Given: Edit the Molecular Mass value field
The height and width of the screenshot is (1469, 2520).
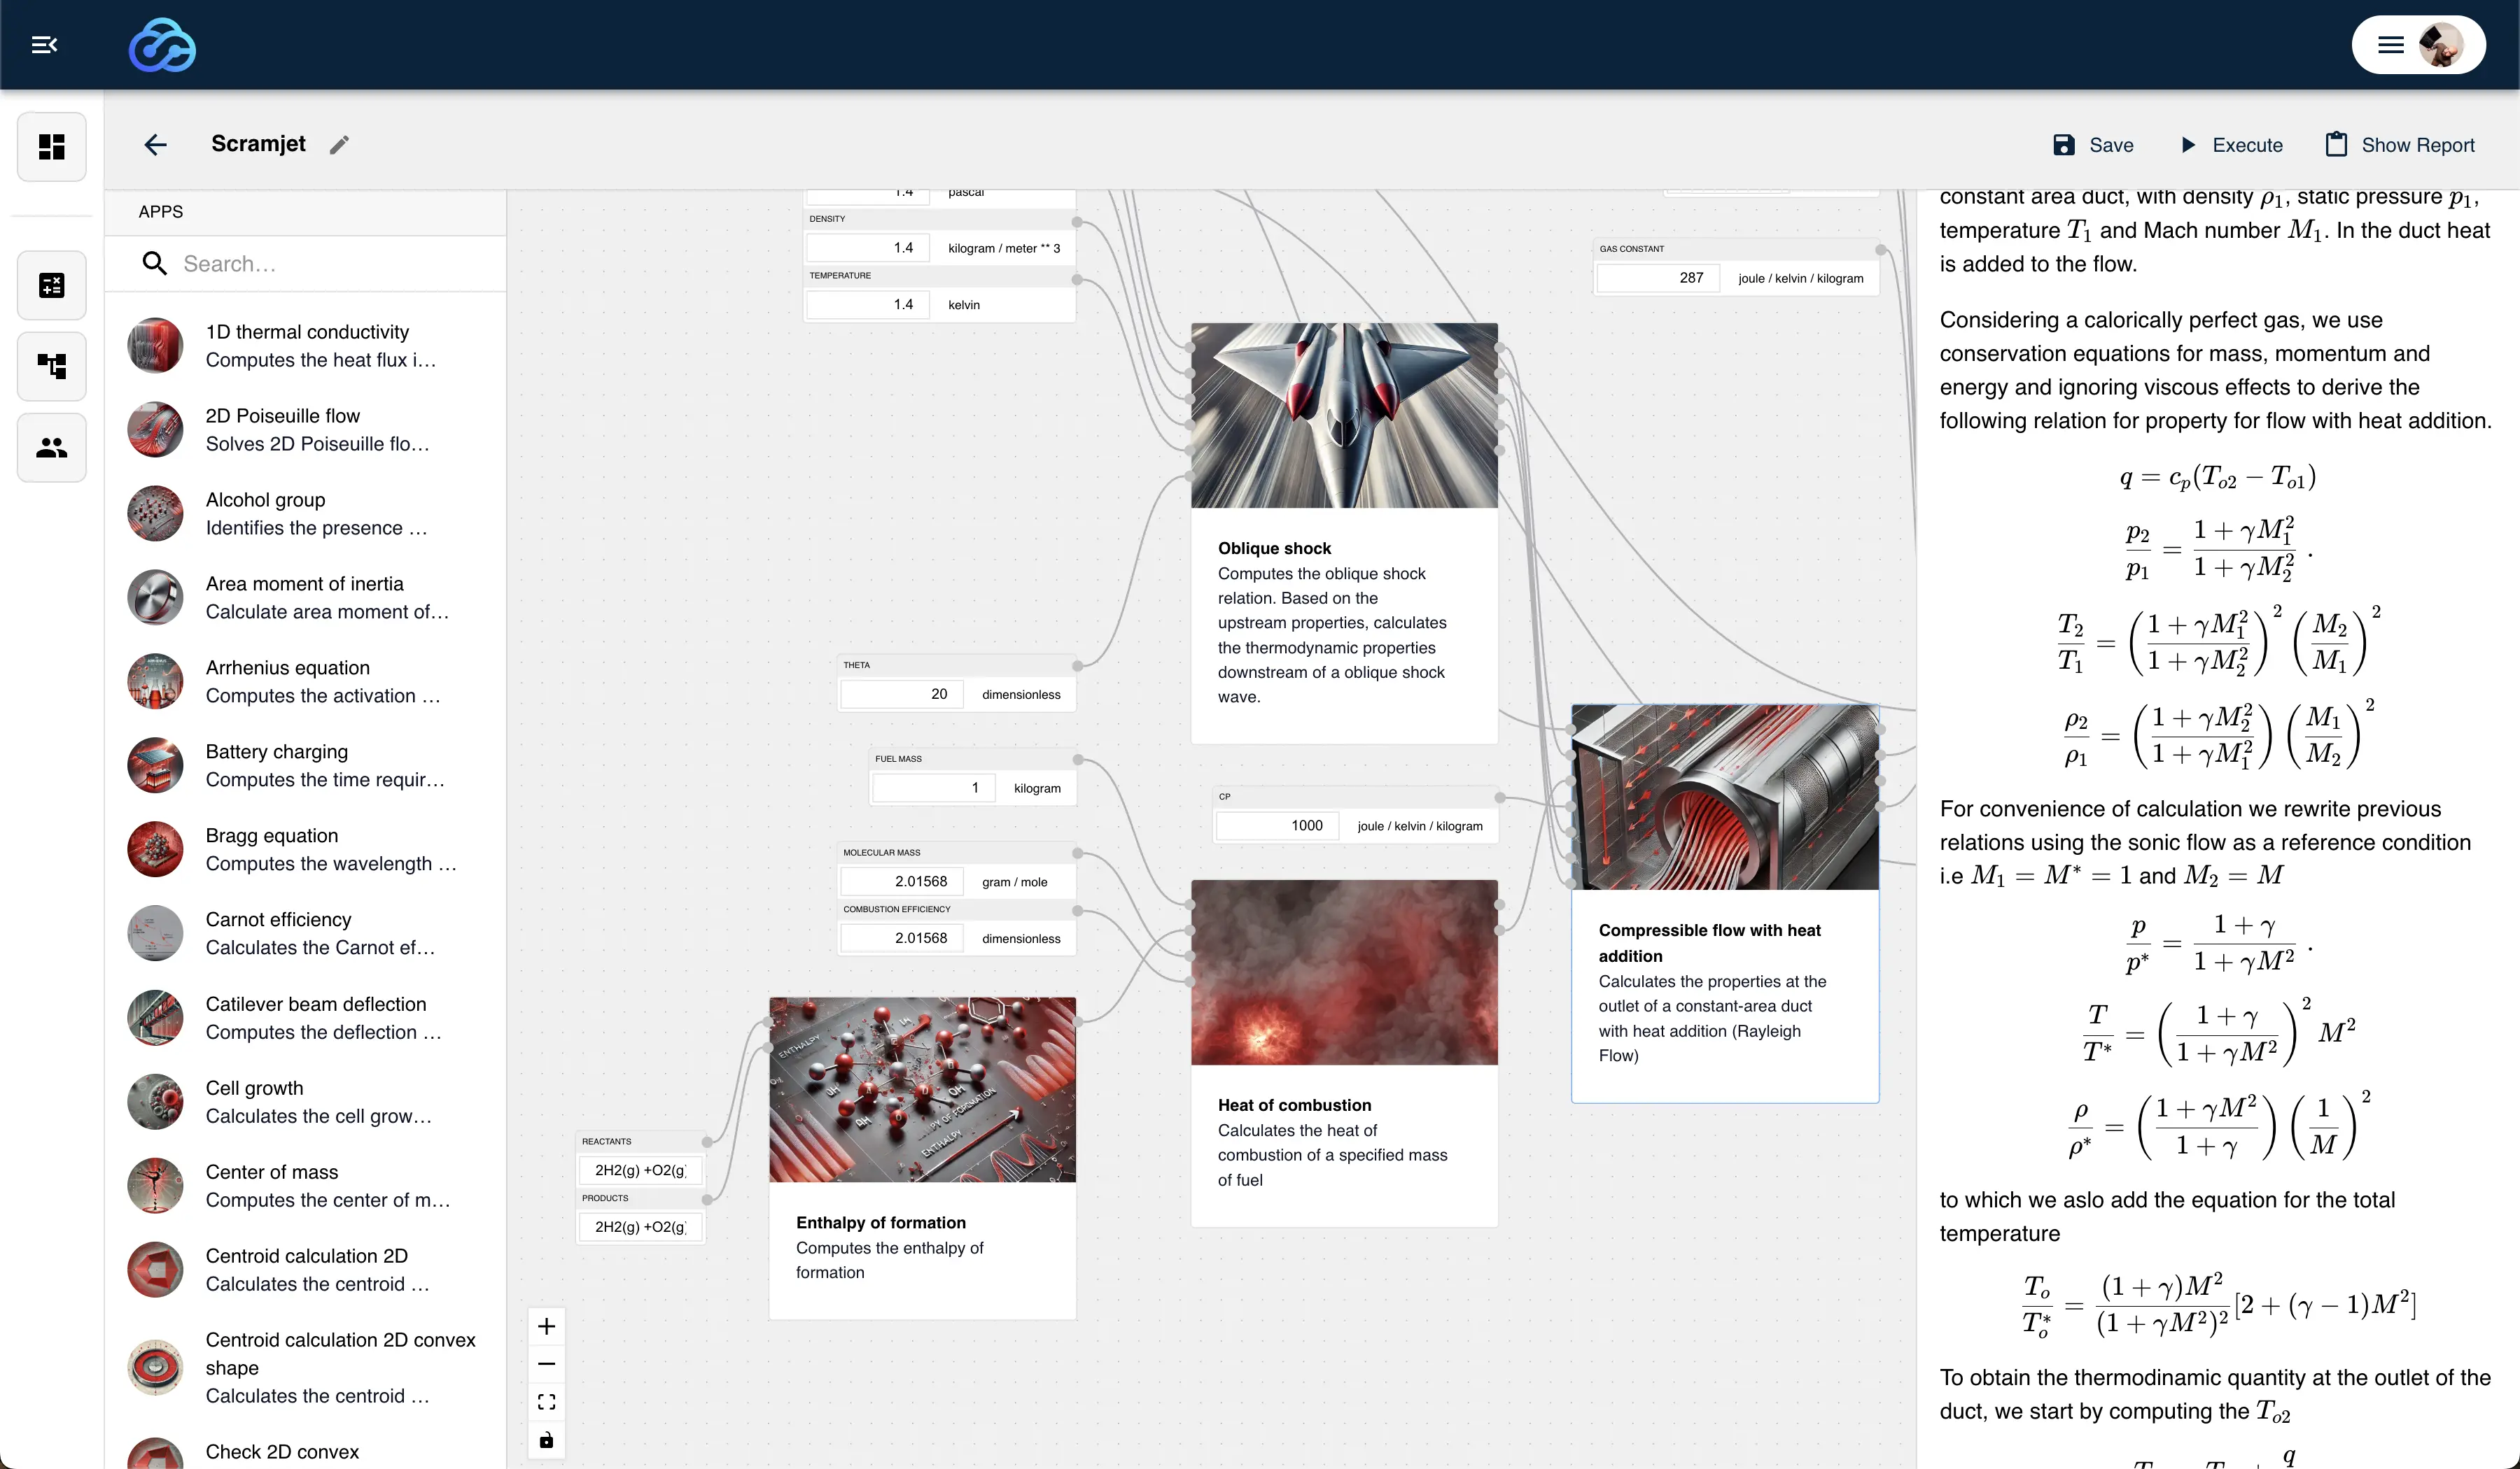Looking at the screenshot, I should coord(902,881).
